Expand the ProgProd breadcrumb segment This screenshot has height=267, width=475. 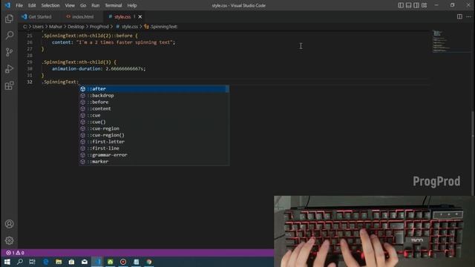click(x=99, y=27)
